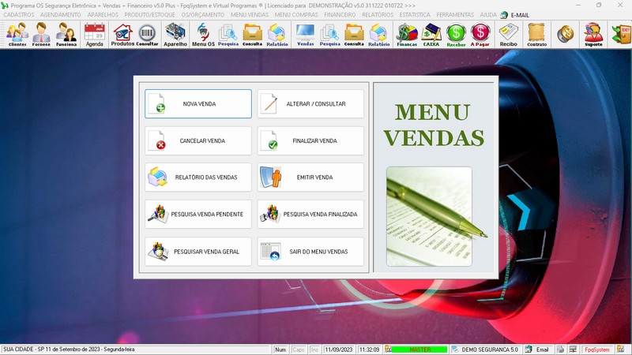Click Pesquisa icon right after Vendas icon
This screenshot has width=632, height=355.
click(x=329, y=34)
